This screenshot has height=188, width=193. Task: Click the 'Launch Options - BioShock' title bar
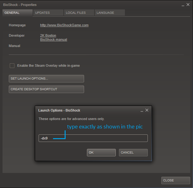click(59, 110)
